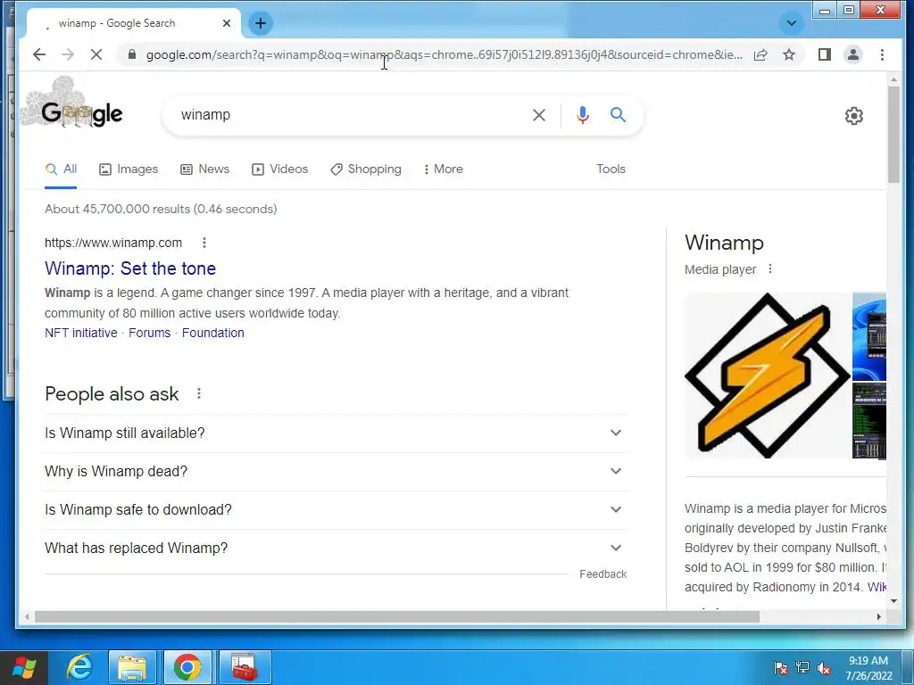914x685 pixels.
Task: Open the More search categories menu
Action: tap(444, 169)
